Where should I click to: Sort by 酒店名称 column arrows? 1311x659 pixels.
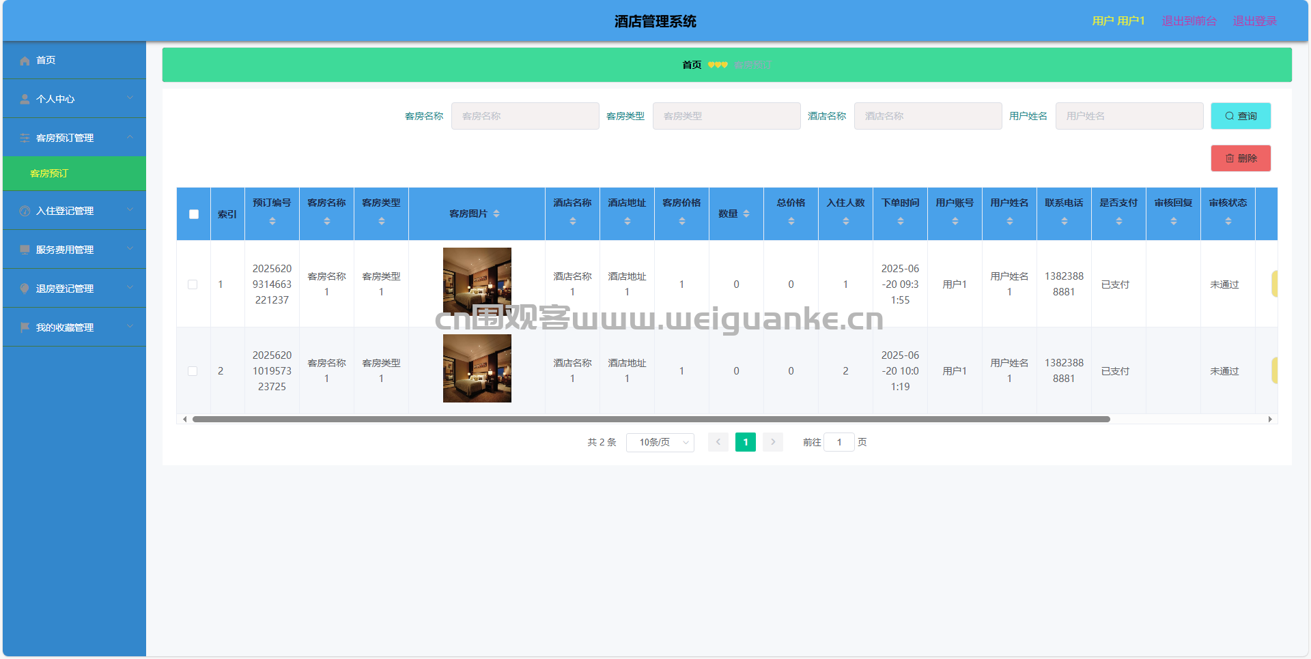point(573,221)
